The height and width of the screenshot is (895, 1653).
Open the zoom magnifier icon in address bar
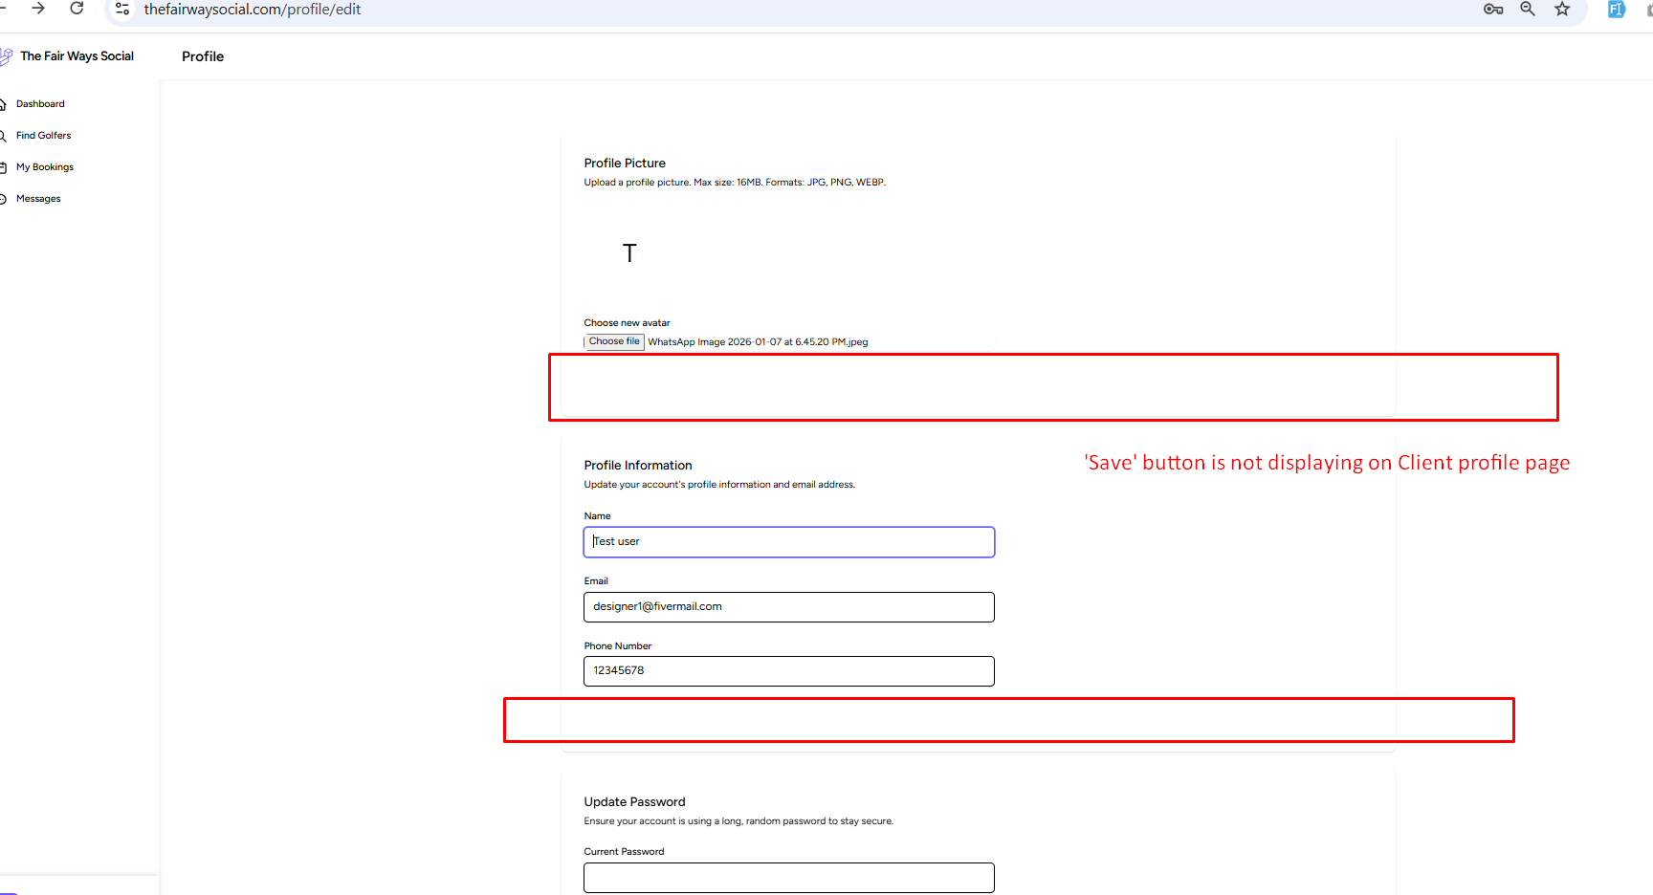click(x=1528, y=10)
